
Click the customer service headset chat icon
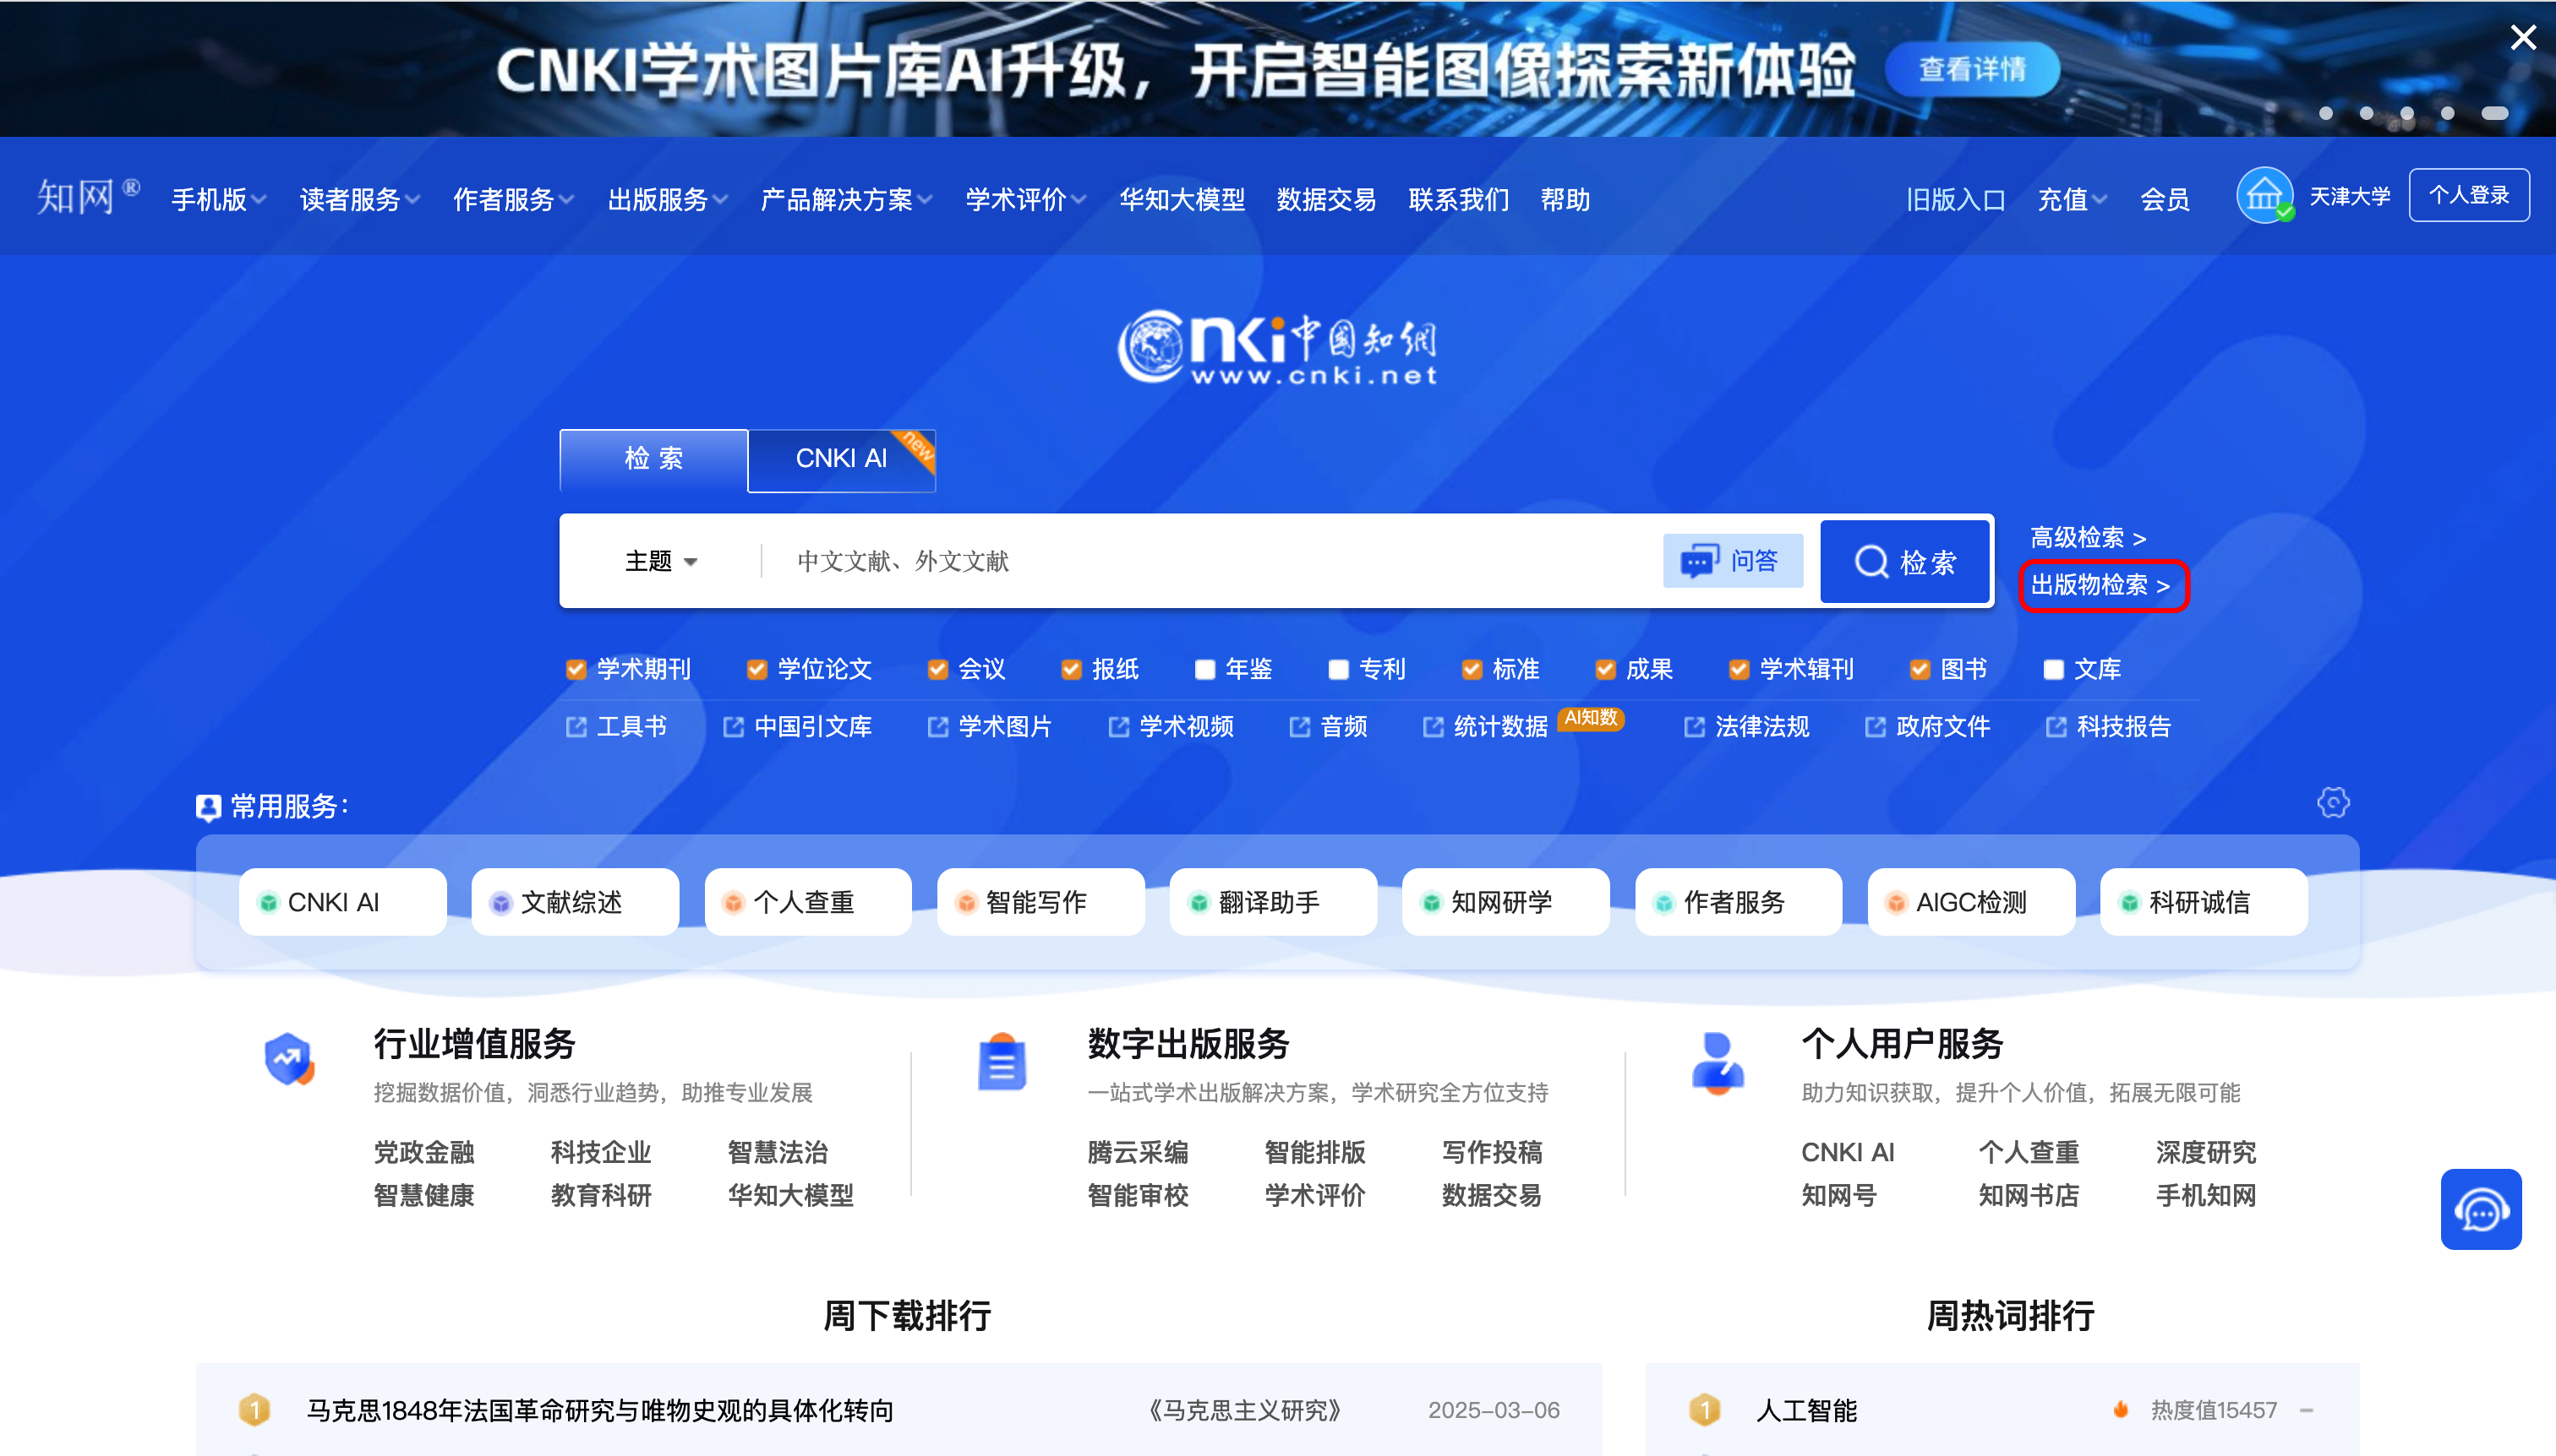coord(2480,1209)
